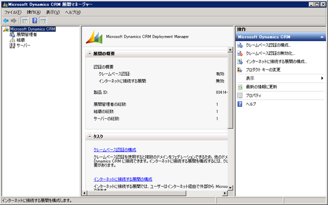
Task: Expand the 表示 submenu arrow in actions
Action: point(321,78)
